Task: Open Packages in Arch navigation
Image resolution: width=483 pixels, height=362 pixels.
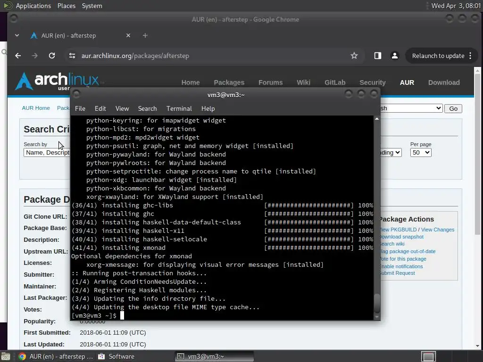Action: 229,82
